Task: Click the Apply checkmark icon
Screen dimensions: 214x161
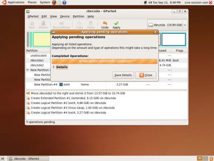Action: pos(116,23)
